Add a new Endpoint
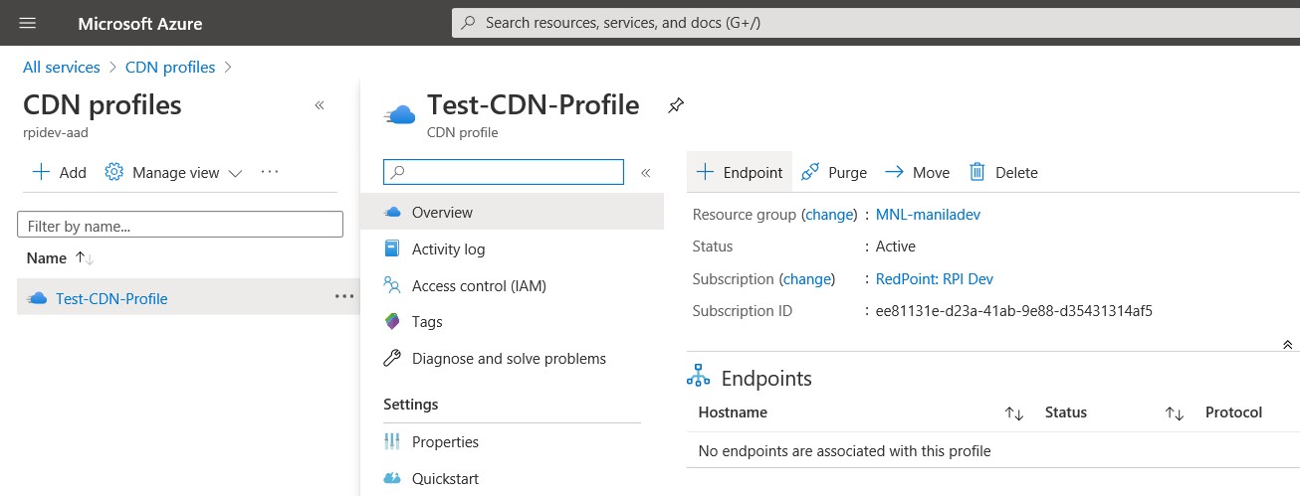1300x496 pixels. [740, 172]
